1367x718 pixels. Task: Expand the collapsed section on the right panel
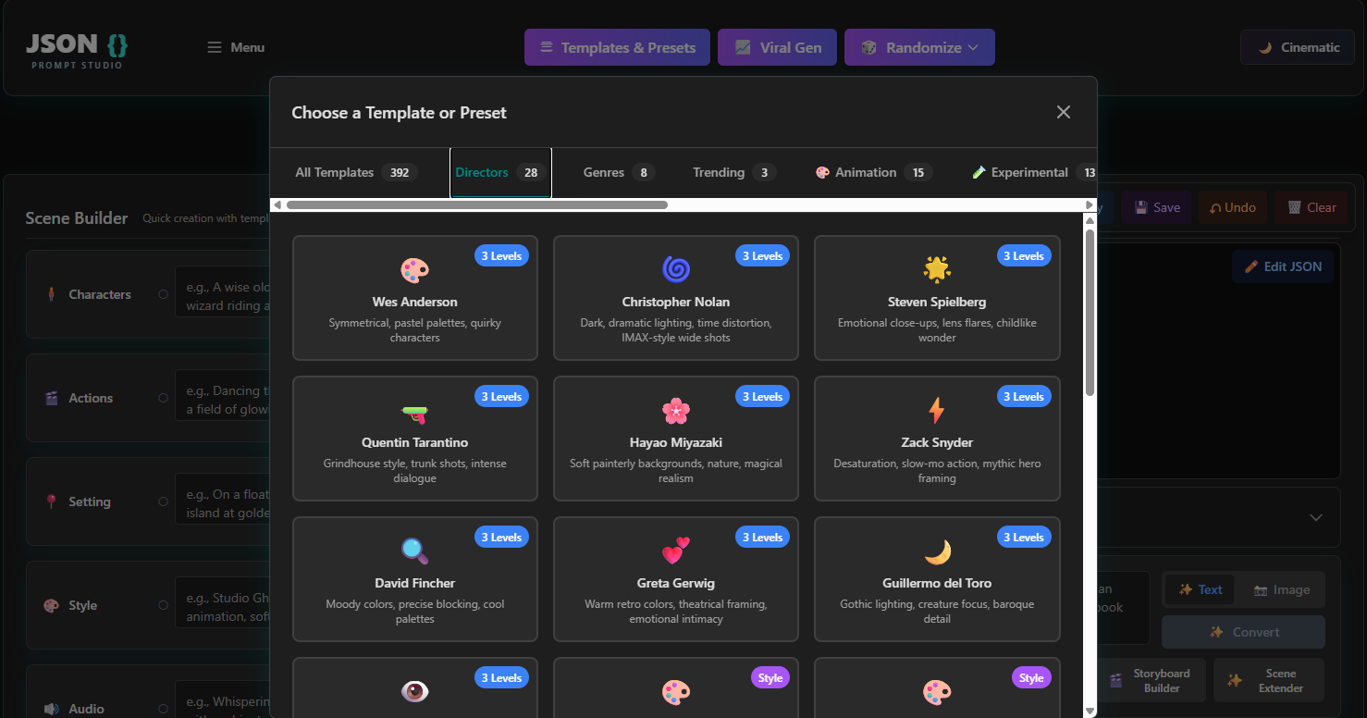click(1317, 517)
